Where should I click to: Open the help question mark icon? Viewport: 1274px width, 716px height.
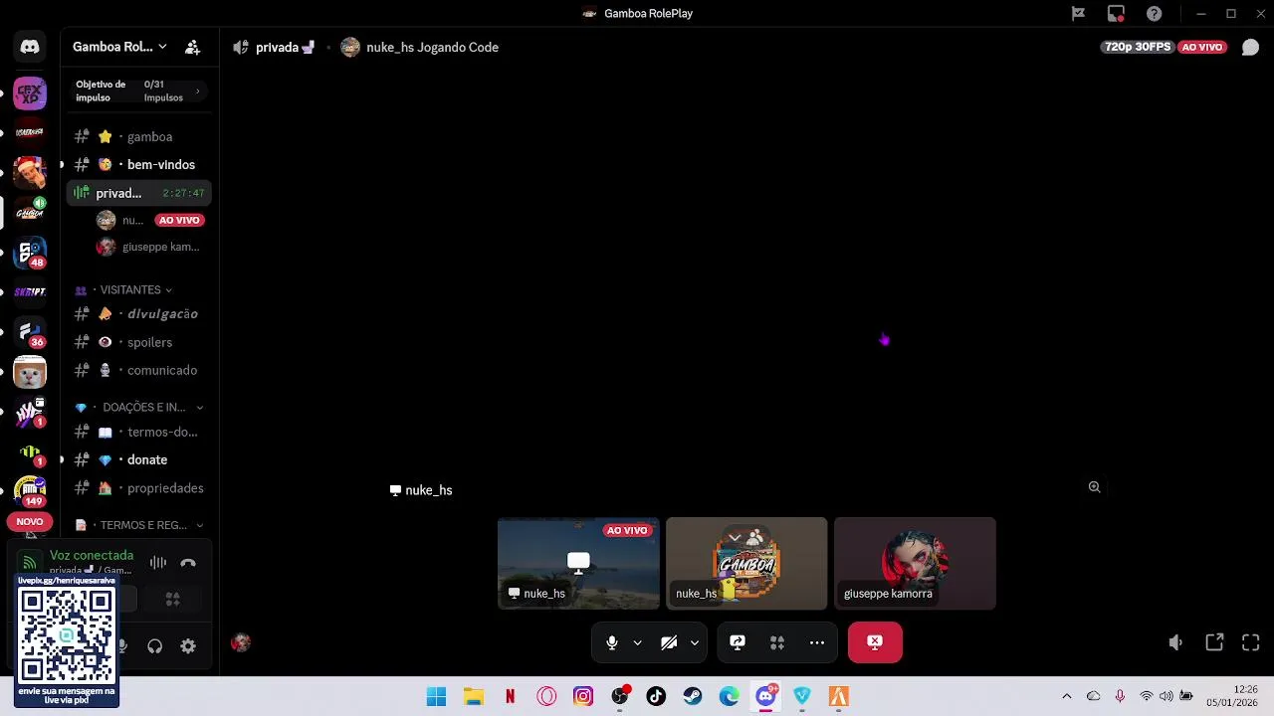pyautogui.click(x=1154, y=14)
